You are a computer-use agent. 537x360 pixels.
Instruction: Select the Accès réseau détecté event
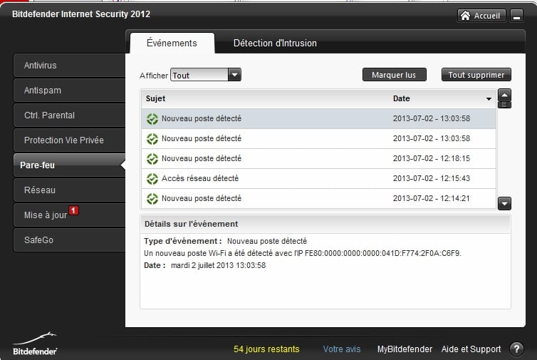pos(318,179)
